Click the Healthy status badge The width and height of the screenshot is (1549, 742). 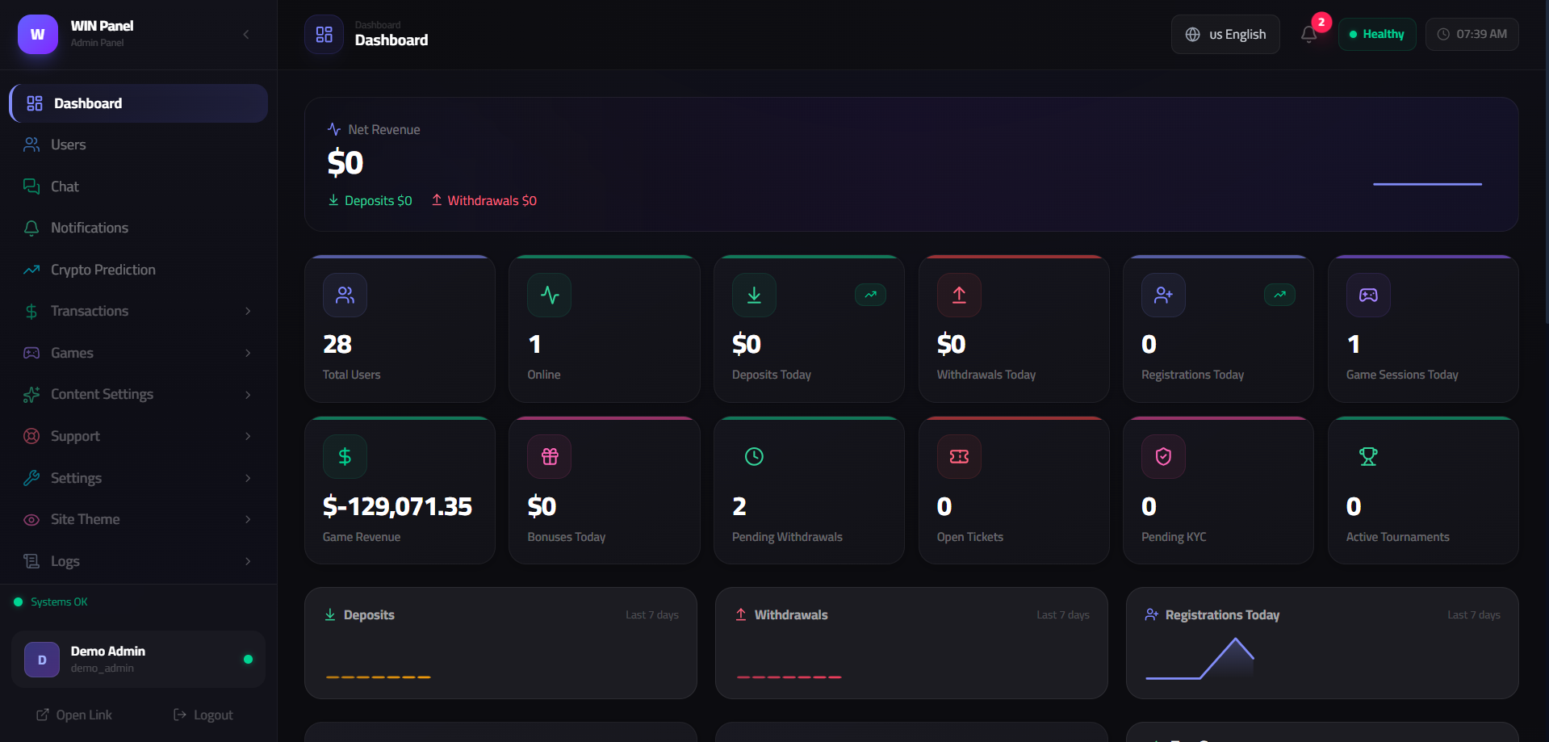pos(1377,34)
